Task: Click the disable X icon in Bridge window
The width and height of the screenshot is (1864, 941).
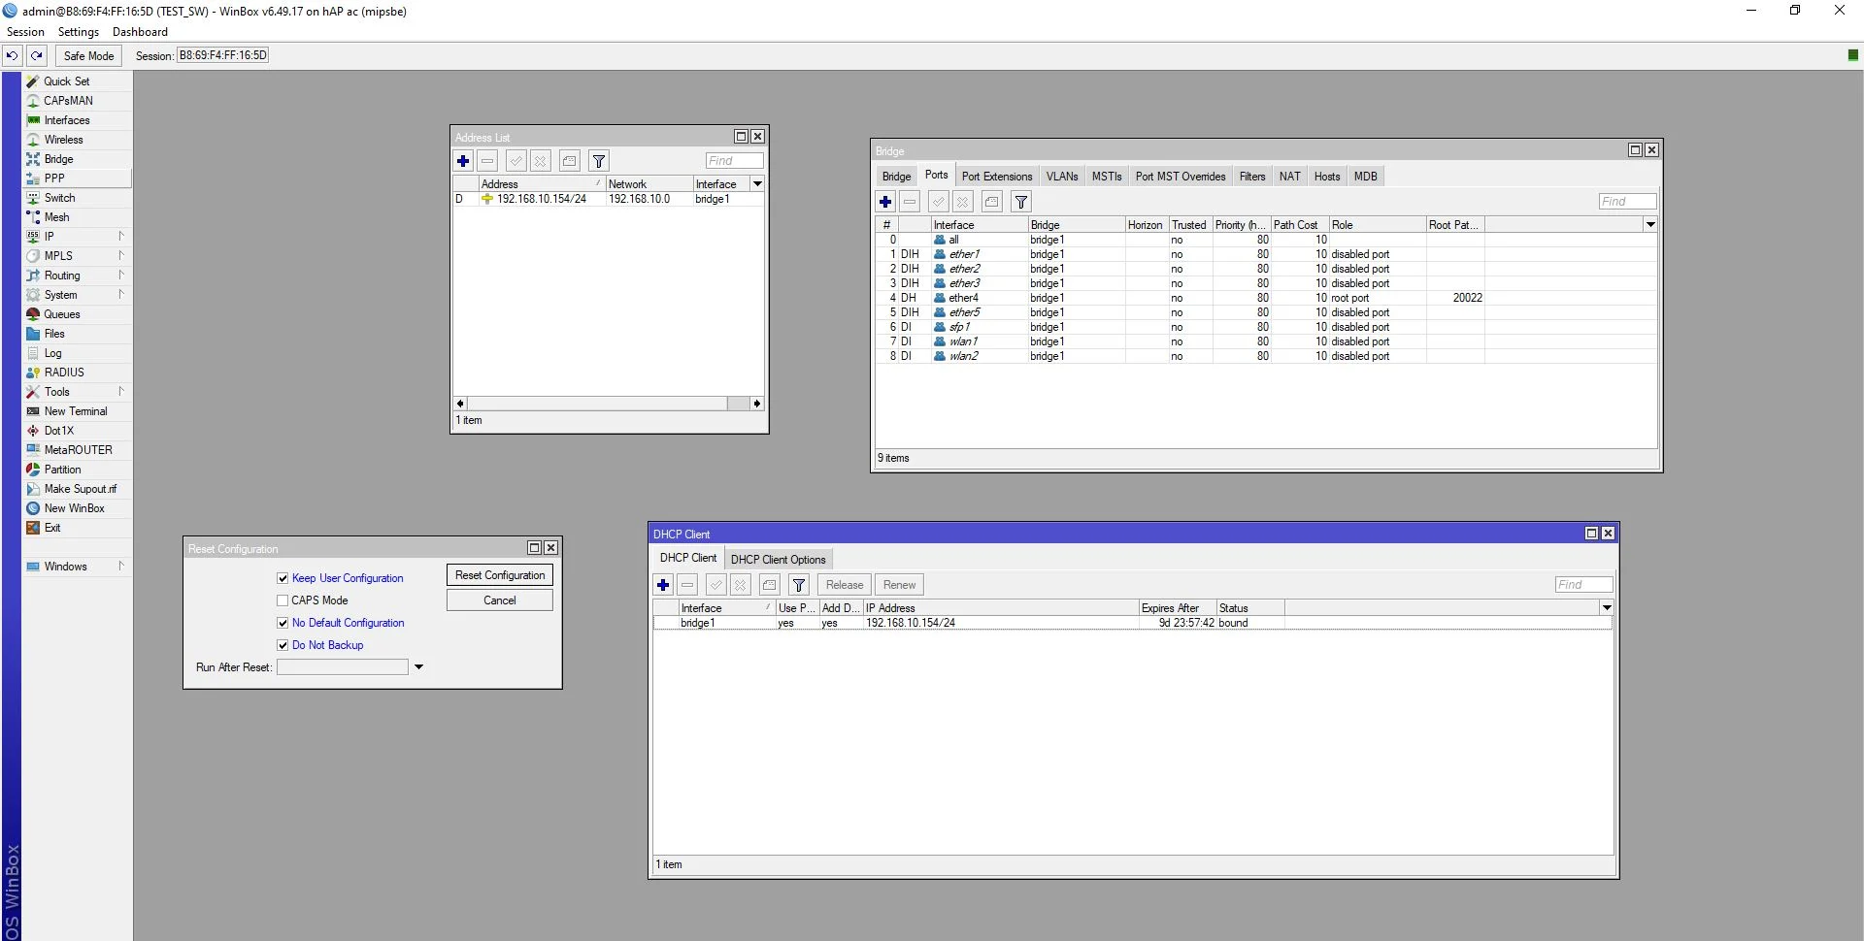Action: tap(963, 202)
